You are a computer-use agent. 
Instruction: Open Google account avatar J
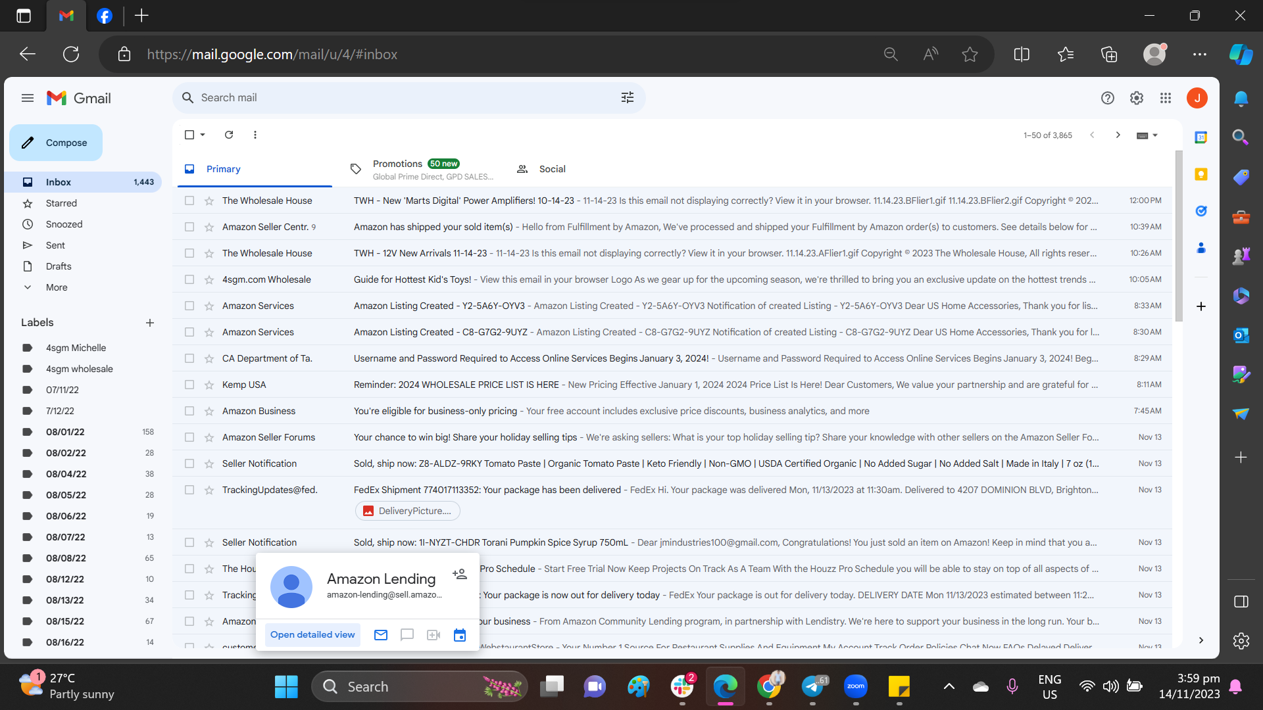click(x=1197, y=98)
